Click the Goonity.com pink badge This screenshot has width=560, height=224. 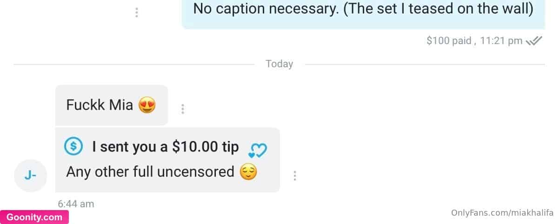[34, 217]
